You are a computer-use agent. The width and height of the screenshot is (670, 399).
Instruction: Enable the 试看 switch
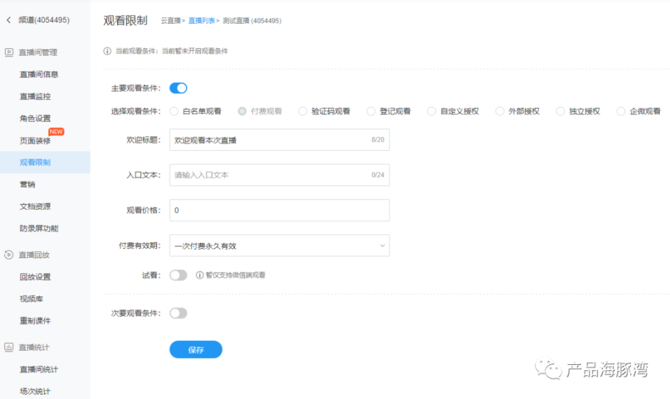pos(178,275)
